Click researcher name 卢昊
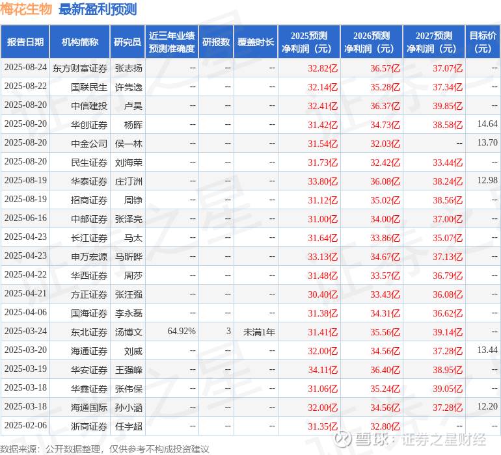The image size is (501, 455). coord(133,106)
